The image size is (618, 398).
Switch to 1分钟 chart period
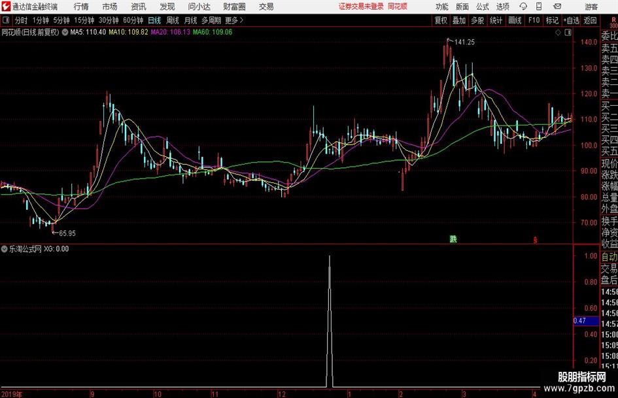click(x=40, y=20)
